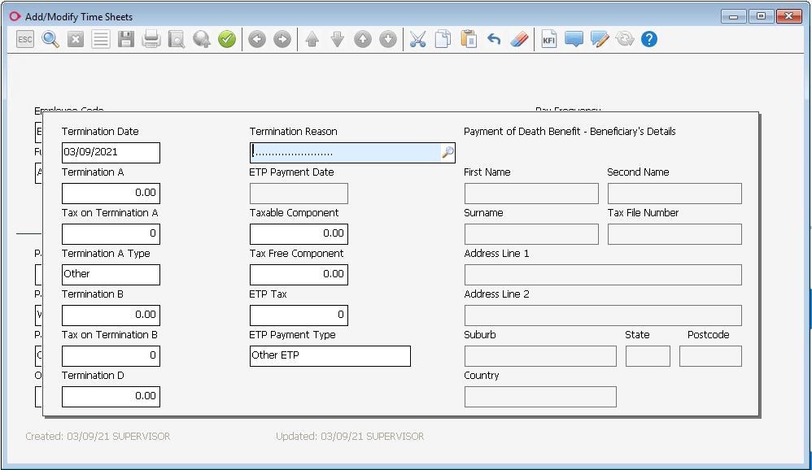Click the Termination A Type field
The width and height of the screenshot is (812, 470).
pos(111,274)
